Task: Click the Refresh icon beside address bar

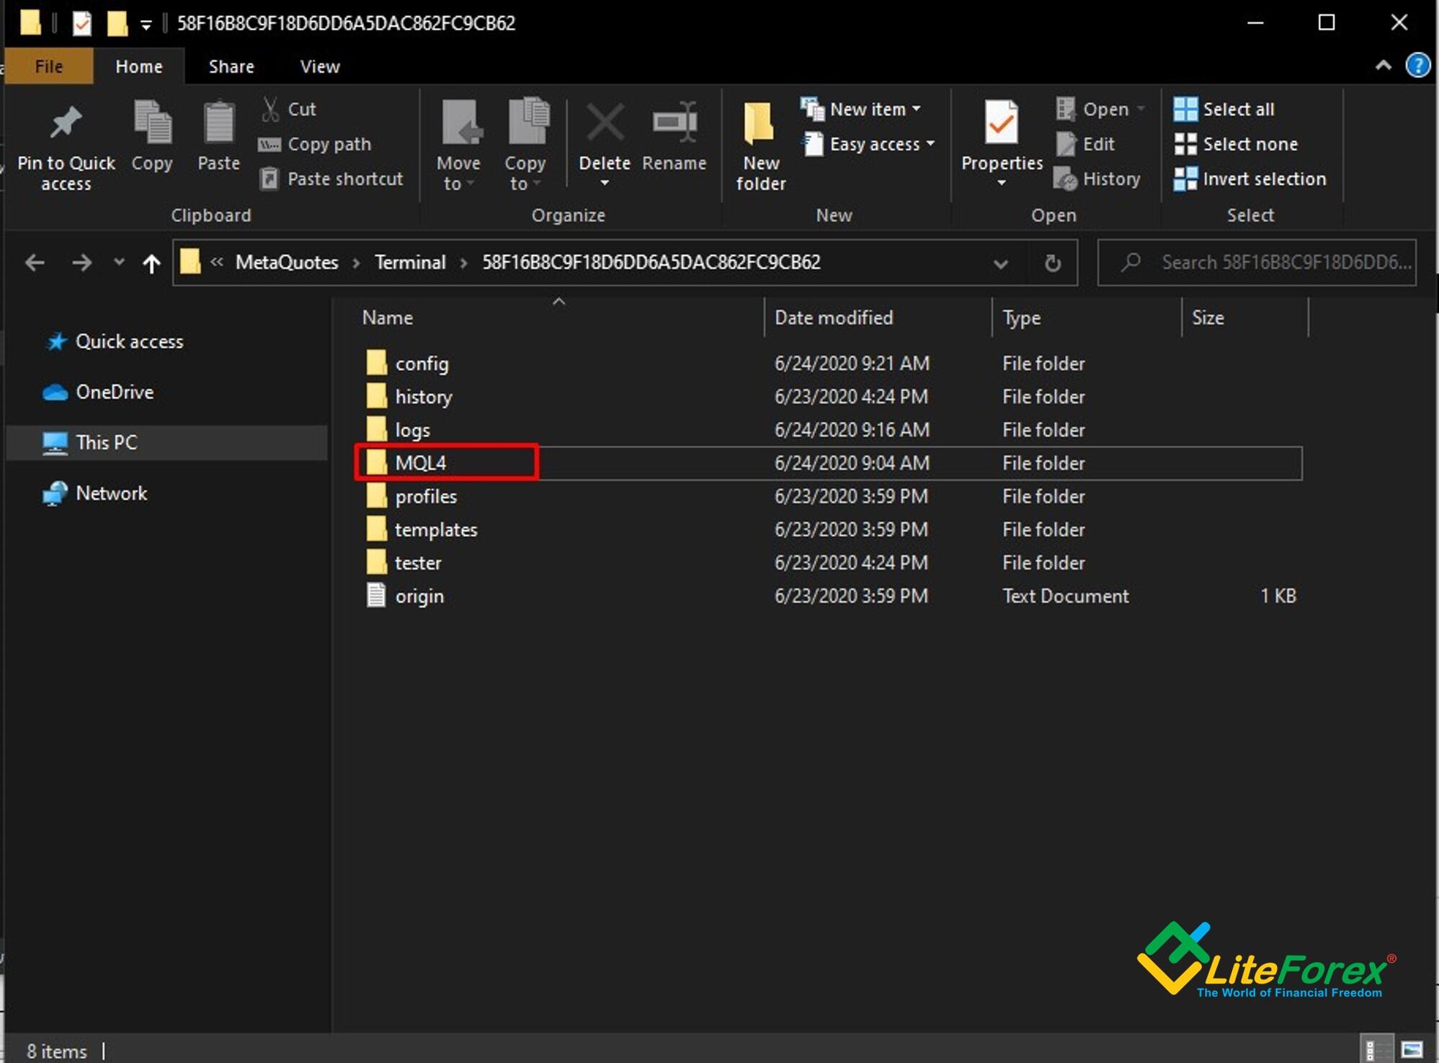Action: [x=1052, y=263]
